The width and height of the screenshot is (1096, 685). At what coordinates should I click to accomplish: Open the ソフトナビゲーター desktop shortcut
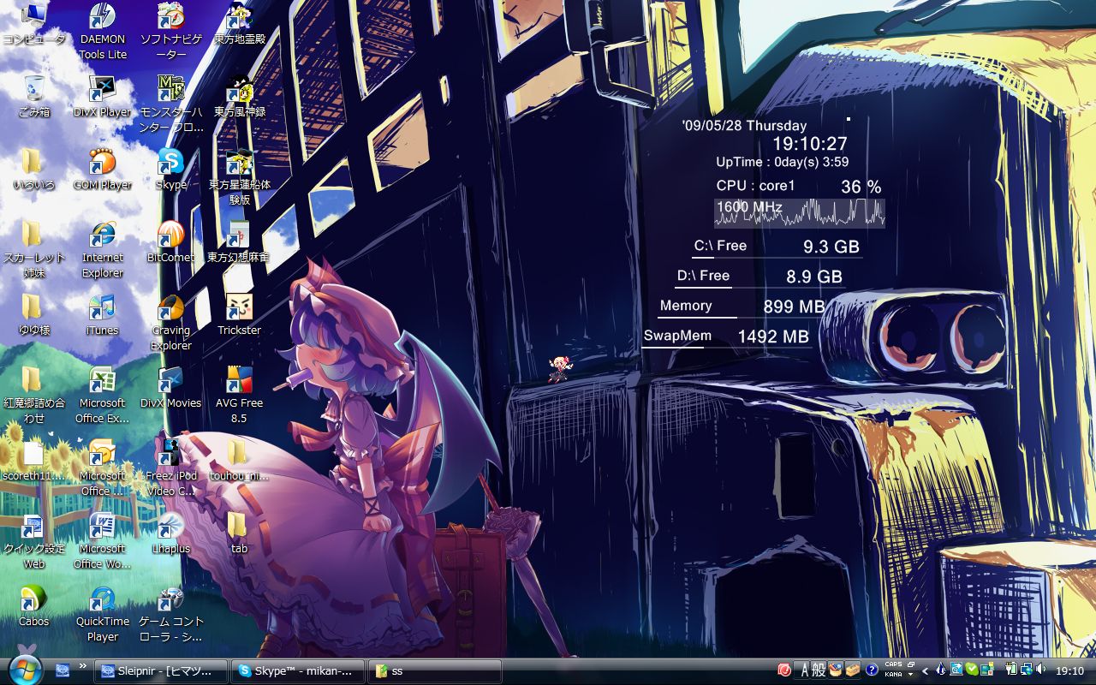click(x=171, y=32)
